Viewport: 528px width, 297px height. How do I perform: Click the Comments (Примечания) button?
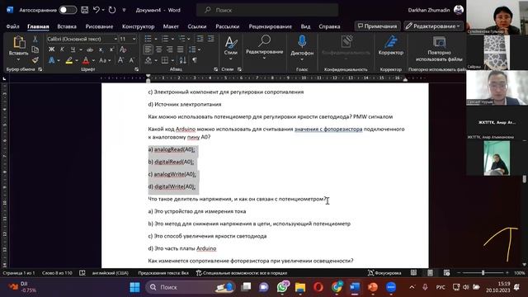coord(378,26)
